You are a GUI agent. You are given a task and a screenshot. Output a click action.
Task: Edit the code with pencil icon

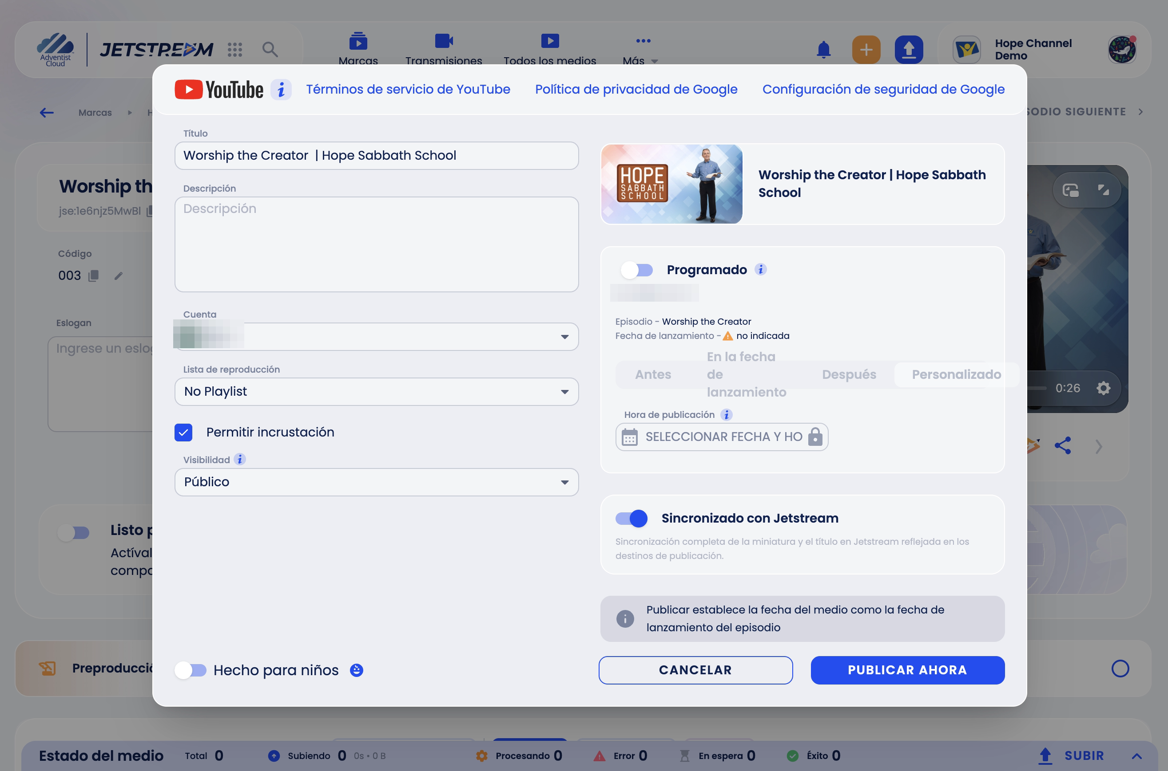coord(118,276)
